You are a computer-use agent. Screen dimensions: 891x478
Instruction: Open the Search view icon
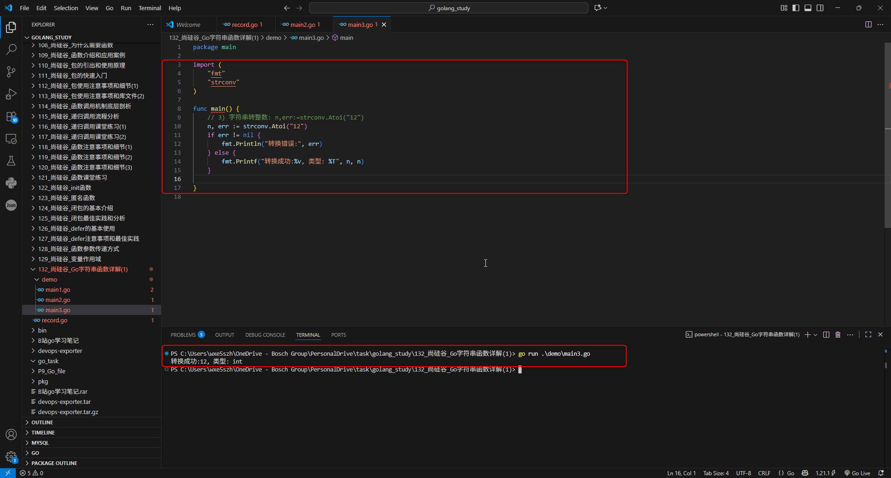pos(11,49)
